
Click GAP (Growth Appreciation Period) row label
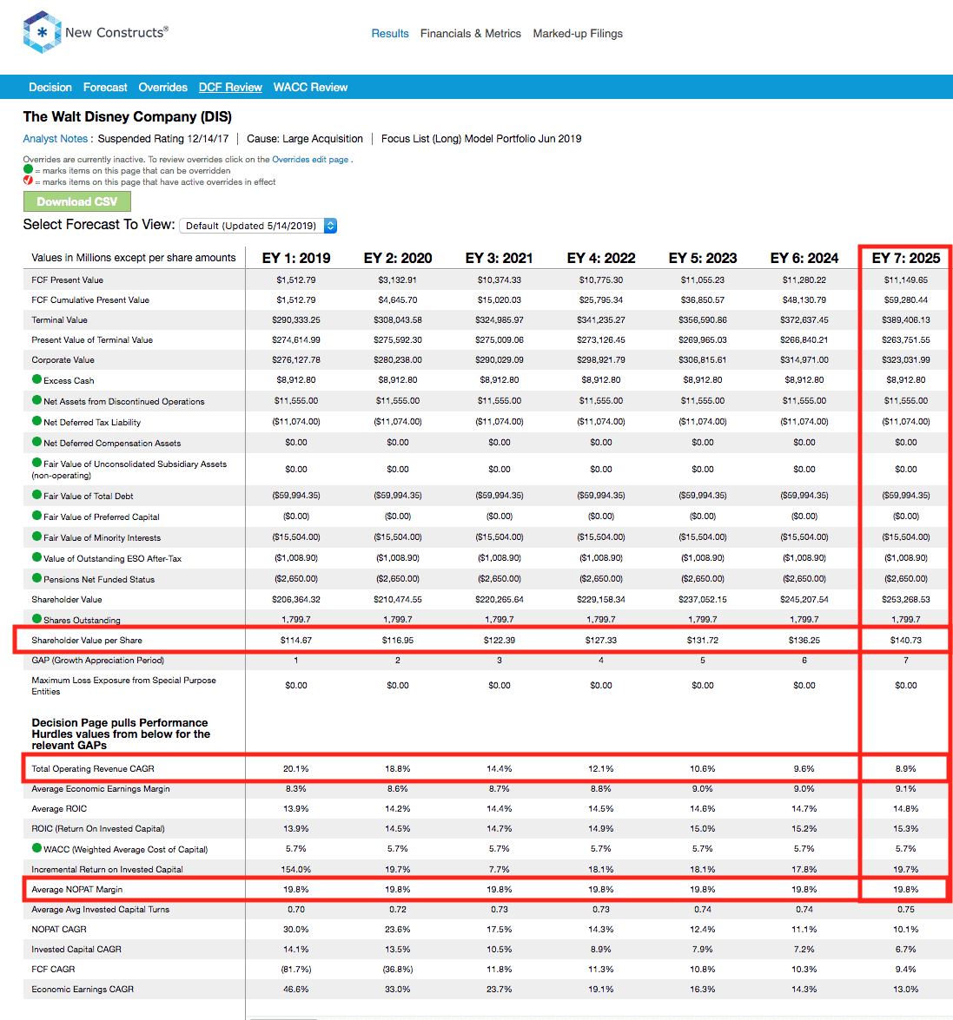[97, 661]
